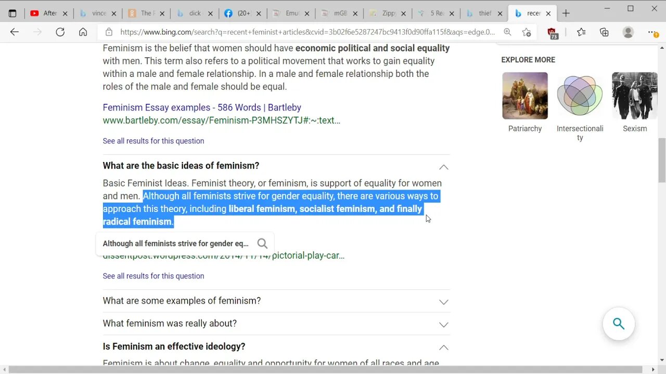Open the Sexism thumbnail

pyautogui.click(x=635, y=96)
